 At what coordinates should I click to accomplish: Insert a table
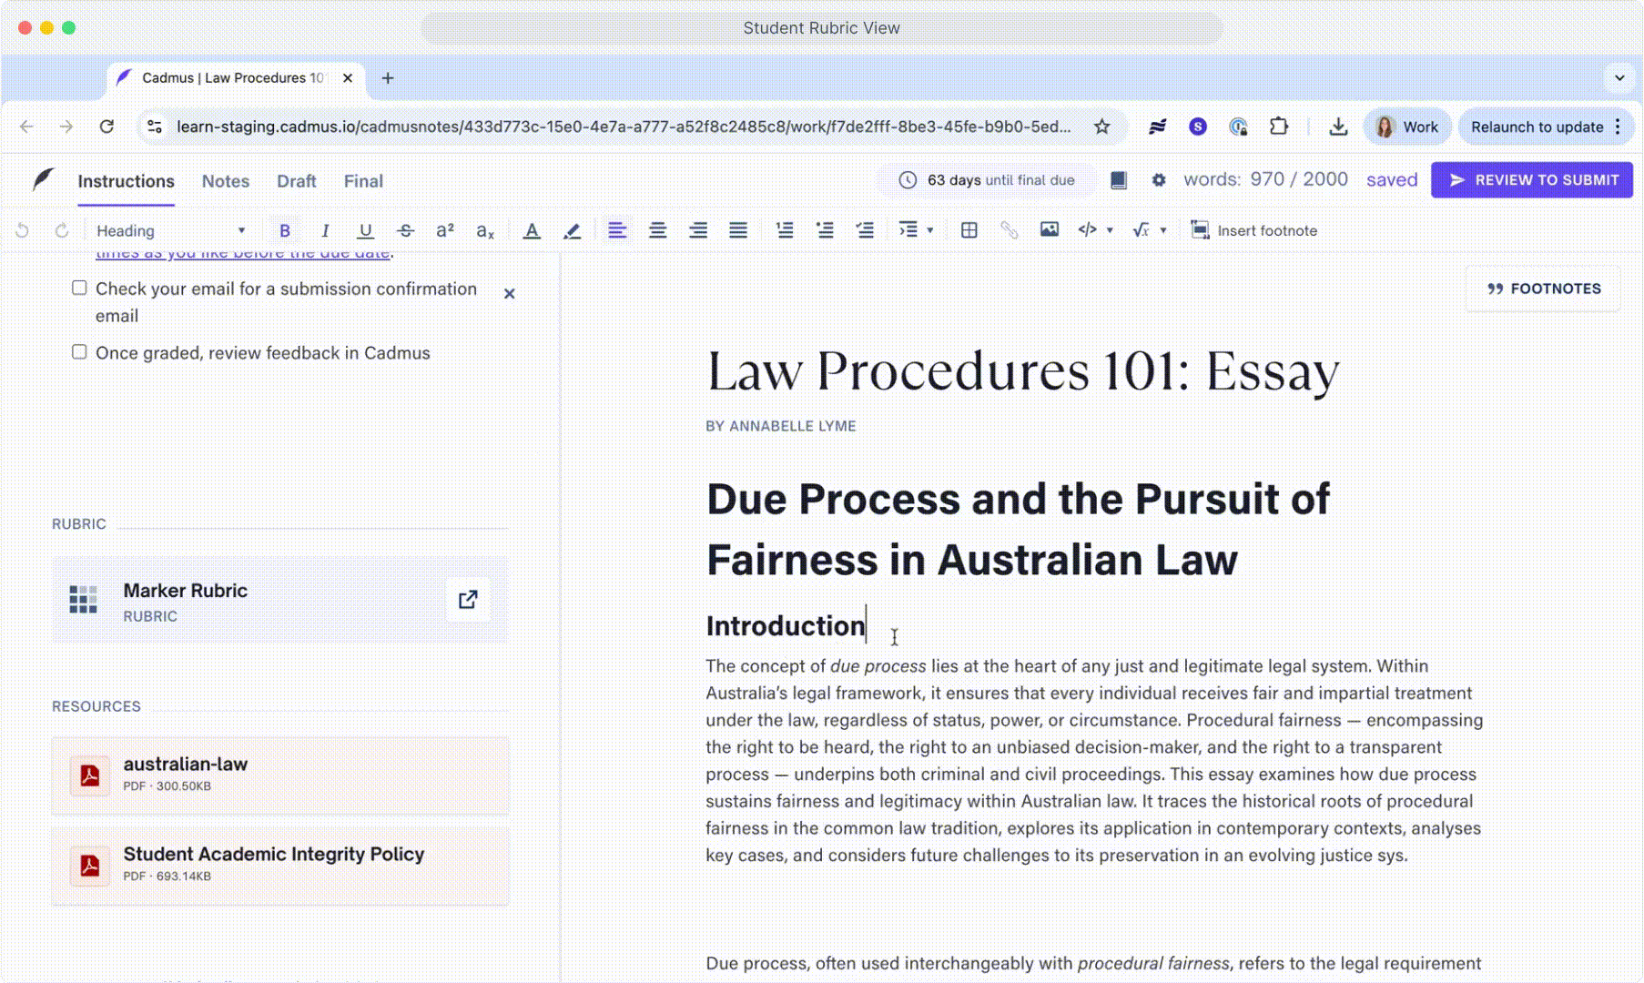(x=969, y=231)
